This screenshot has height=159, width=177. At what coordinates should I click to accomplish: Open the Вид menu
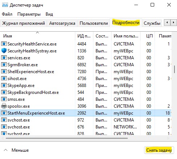49,14
